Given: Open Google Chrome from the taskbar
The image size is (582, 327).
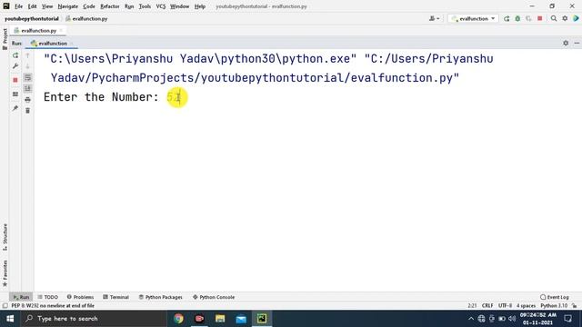Looking at the screenshot, I should click(178, 319).
